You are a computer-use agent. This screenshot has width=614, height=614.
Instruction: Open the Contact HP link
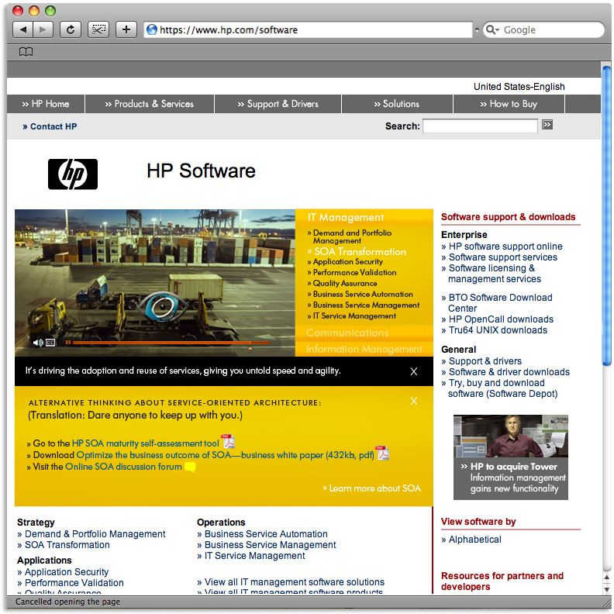click(50, 126)
